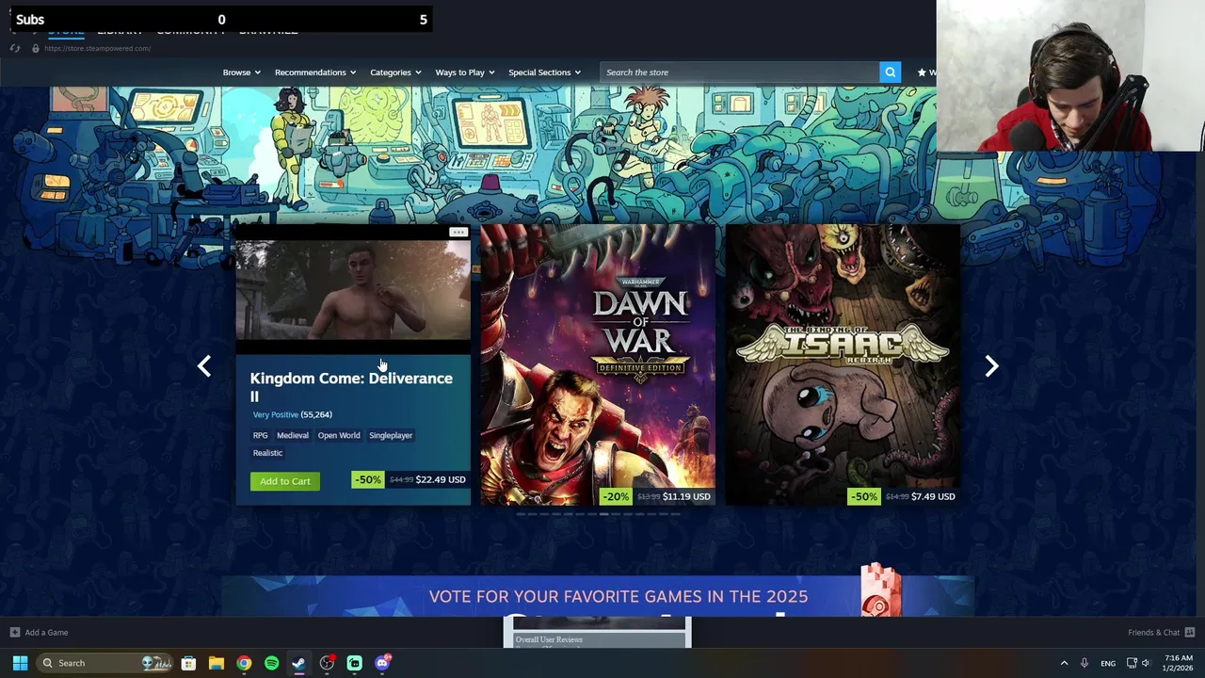Focus the Search the store field
This screenshot has height=678, width=1205.
tap(739, 72)
